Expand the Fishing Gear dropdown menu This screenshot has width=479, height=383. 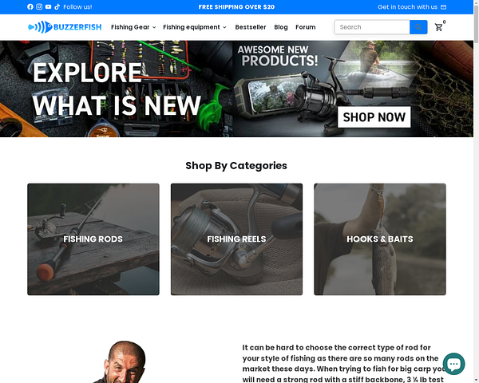tap(133, 27)
